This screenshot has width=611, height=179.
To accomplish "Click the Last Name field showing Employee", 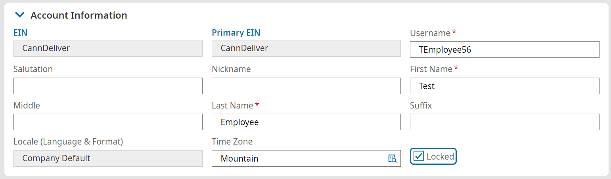I will (306, 122).
